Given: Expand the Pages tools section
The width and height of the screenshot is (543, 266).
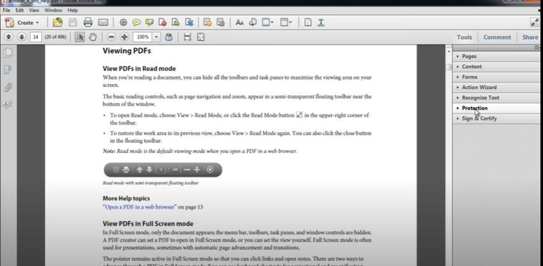Looking at the screenshot, I should (496, 56).
